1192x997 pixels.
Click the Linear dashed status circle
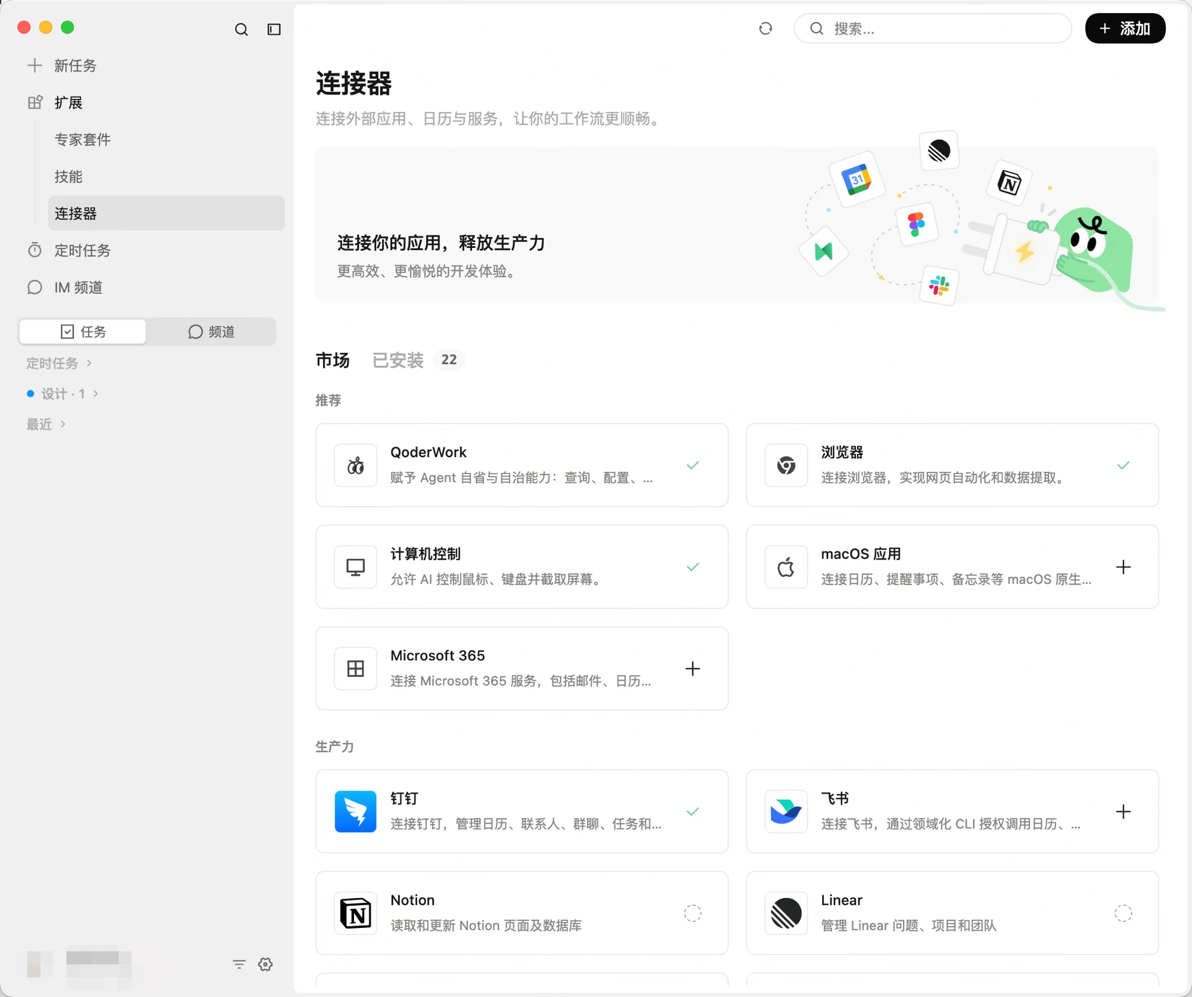[x=1123, y=913]
